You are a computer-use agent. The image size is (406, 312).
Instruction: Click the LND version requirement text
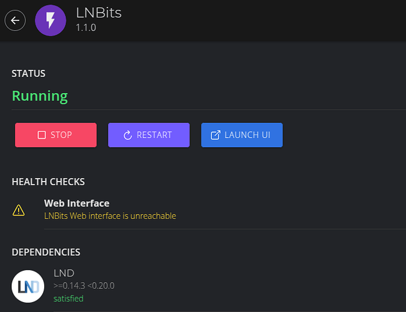[84, 286]
